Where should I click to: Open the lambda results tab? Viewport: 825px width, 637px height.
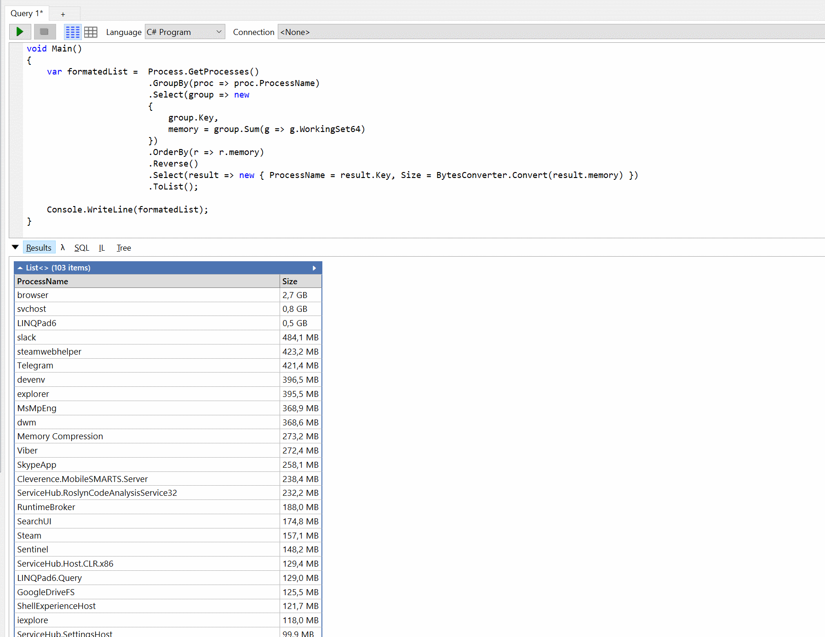point(63,247)
